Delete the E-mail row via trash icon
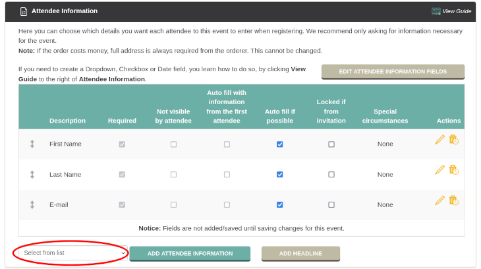 (x=454, y=200)
